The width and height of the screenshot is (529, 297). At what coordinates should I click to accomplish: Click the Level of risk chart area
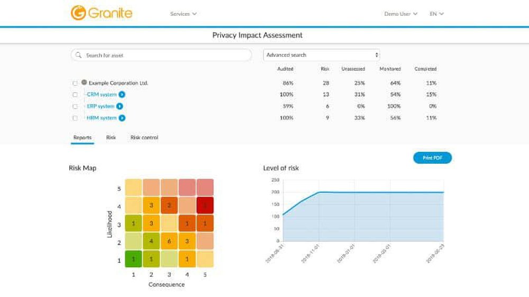(x=363, y=211)
